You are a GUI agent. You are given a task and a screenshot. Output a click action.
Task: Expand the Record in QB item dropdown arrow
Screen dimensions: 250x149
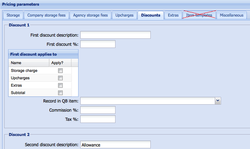218,101
